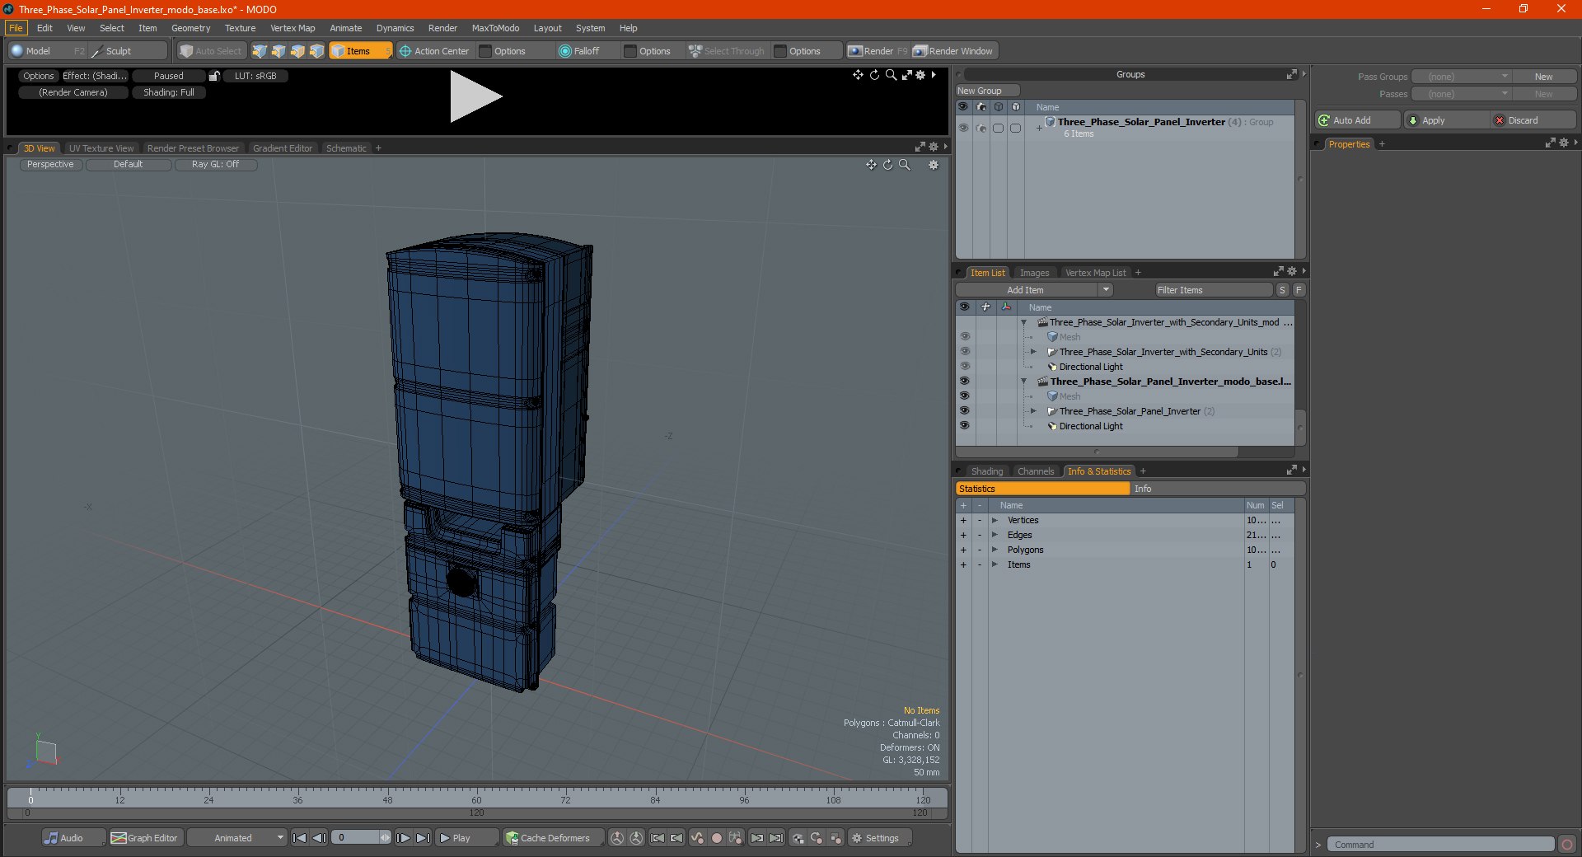Viewport: 1582px width, 857px height.
Task: Select Polygons selection mode icon
Action: pos(297,51)
